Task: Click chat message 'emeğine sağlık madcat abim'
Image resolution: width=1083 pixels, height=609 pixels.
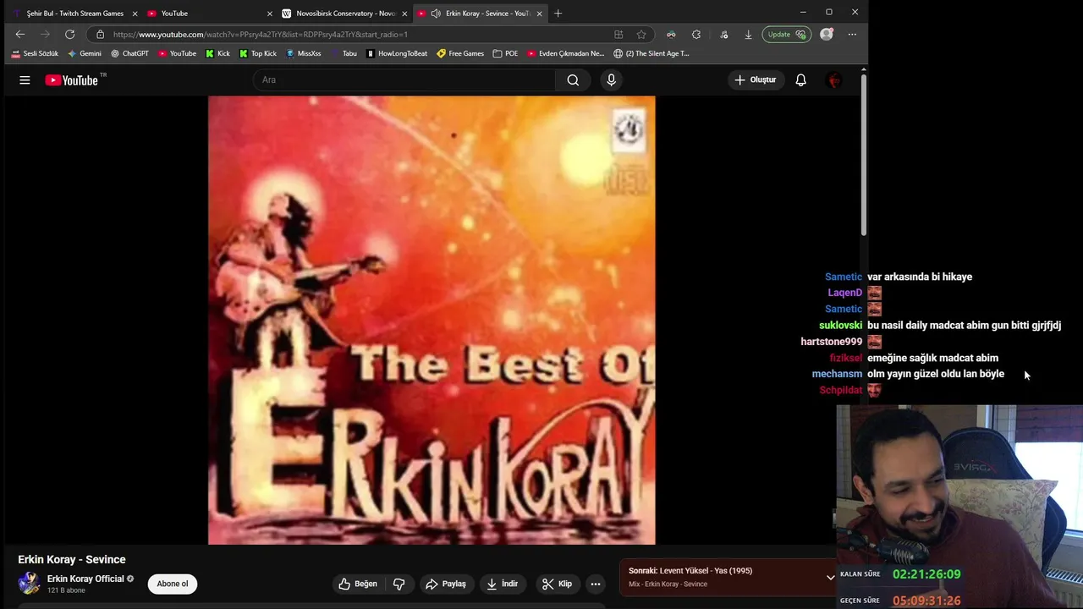Action: (932, 358)
